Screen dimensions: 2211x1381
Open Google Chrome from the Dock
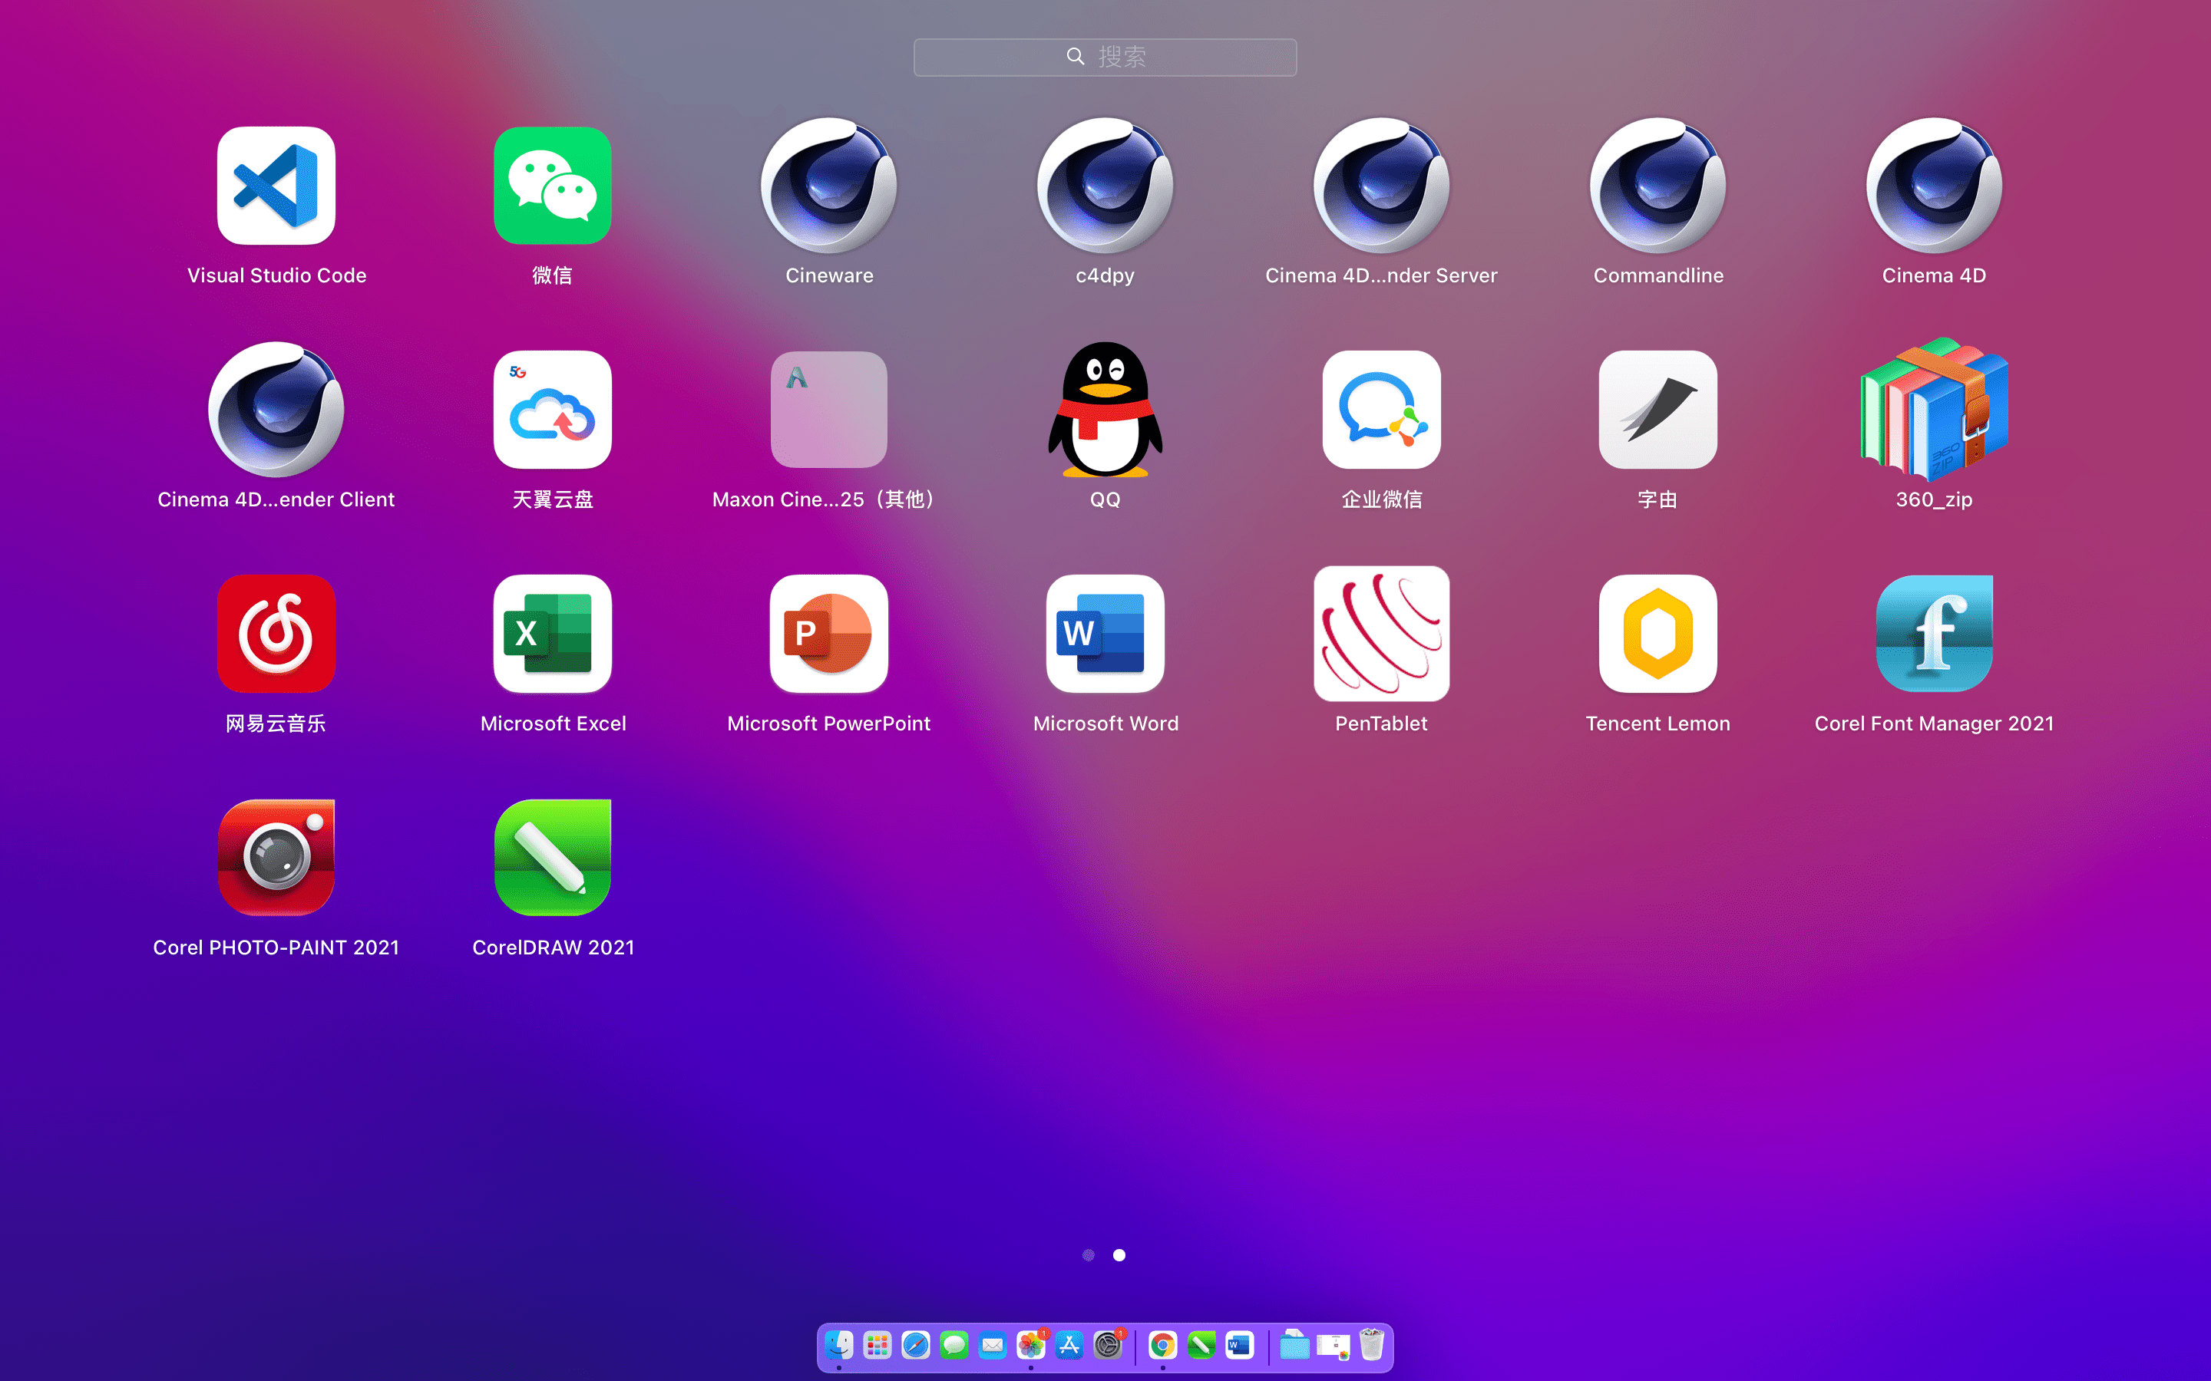tap(1162, 1344)
